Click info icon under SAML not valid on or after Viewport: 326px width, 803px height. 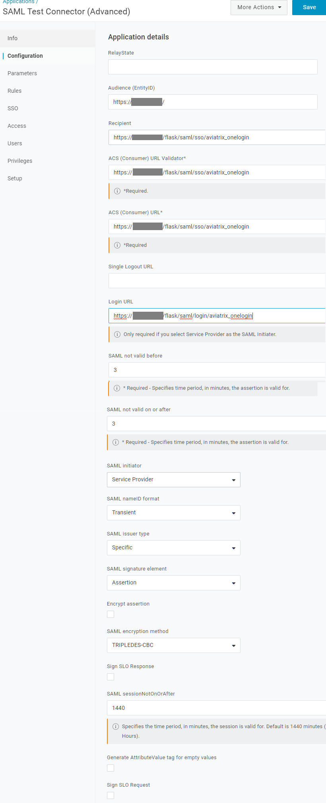pos(116,442)
